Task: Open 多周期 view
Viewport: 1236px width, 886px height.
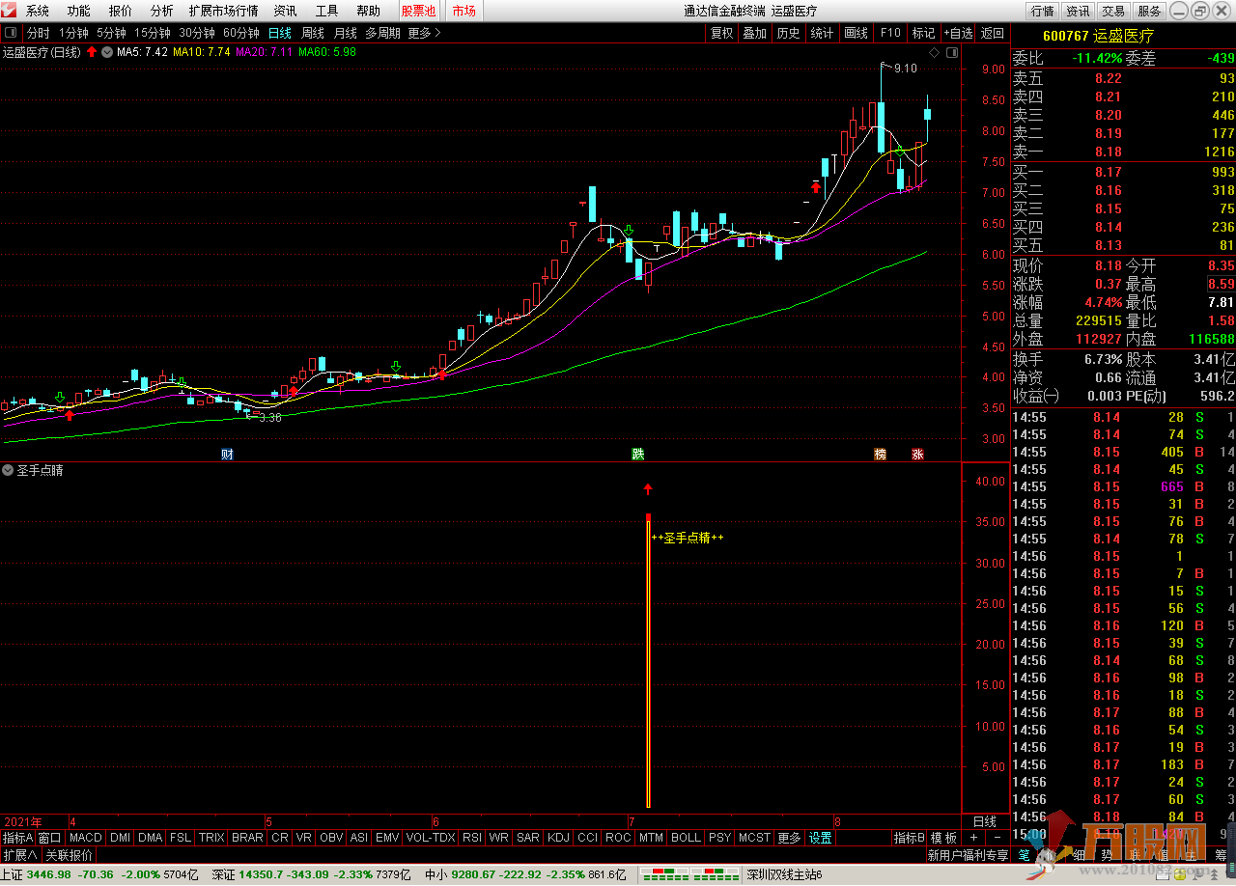Action: 382,33
